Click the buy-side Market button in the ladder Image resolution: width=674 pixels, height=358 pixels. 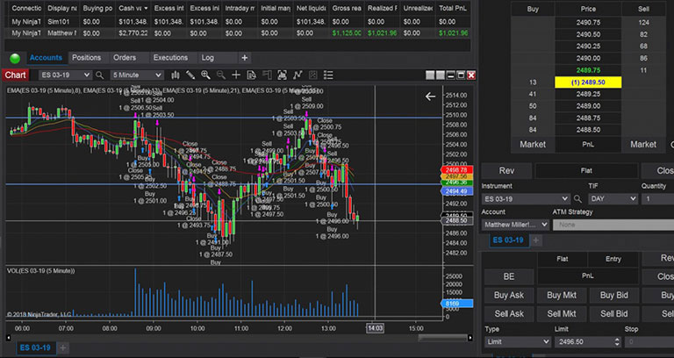click(x=533, y=145)
